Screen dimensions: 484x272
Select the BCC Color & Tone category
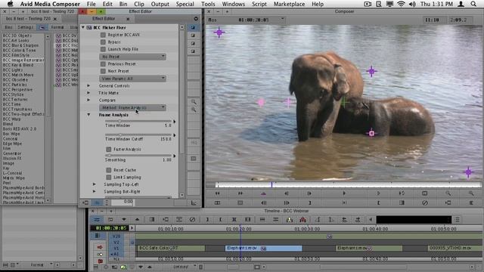tap(19, 51)
